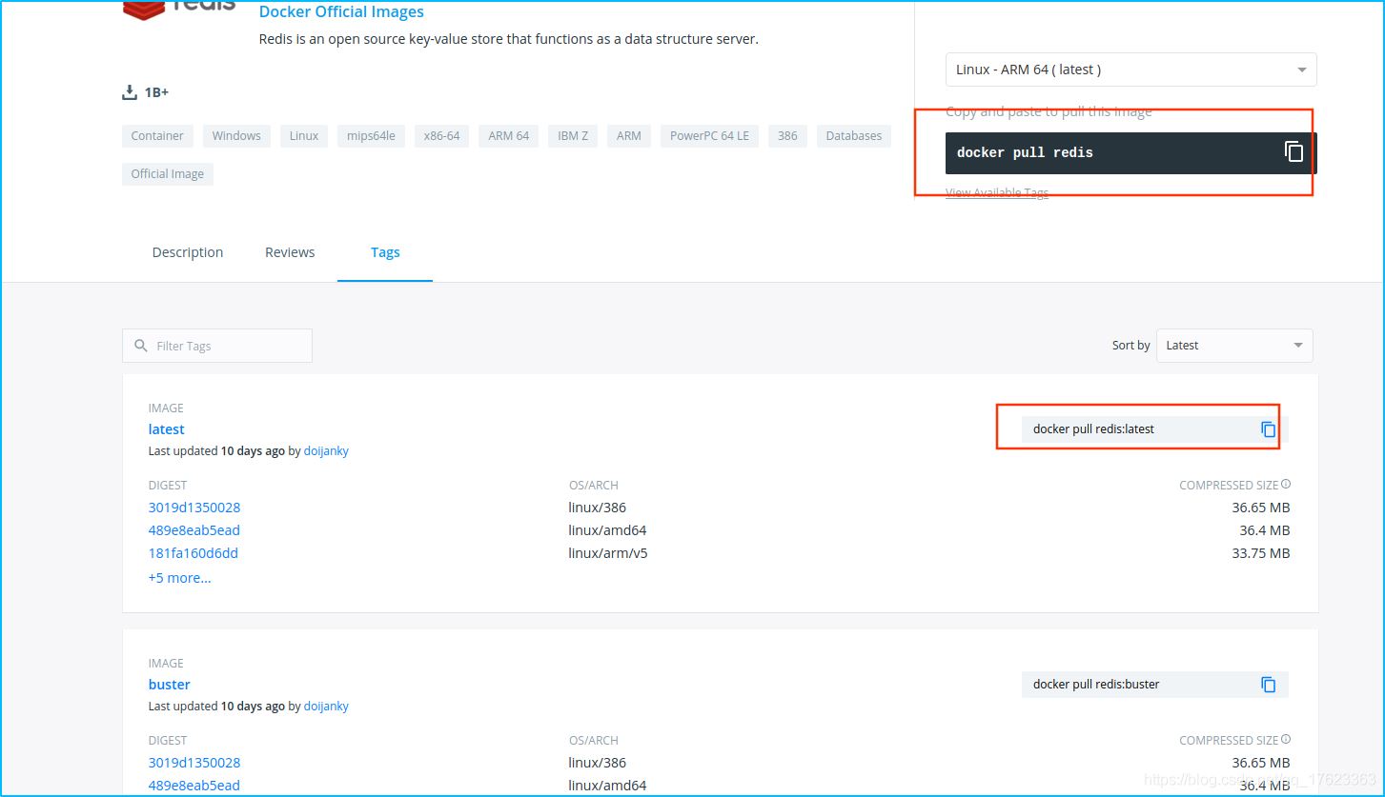Open digest 3019d1350028 under the latest tag
This screenshot has width=1385, height=797.
click(x=194, y=508)
